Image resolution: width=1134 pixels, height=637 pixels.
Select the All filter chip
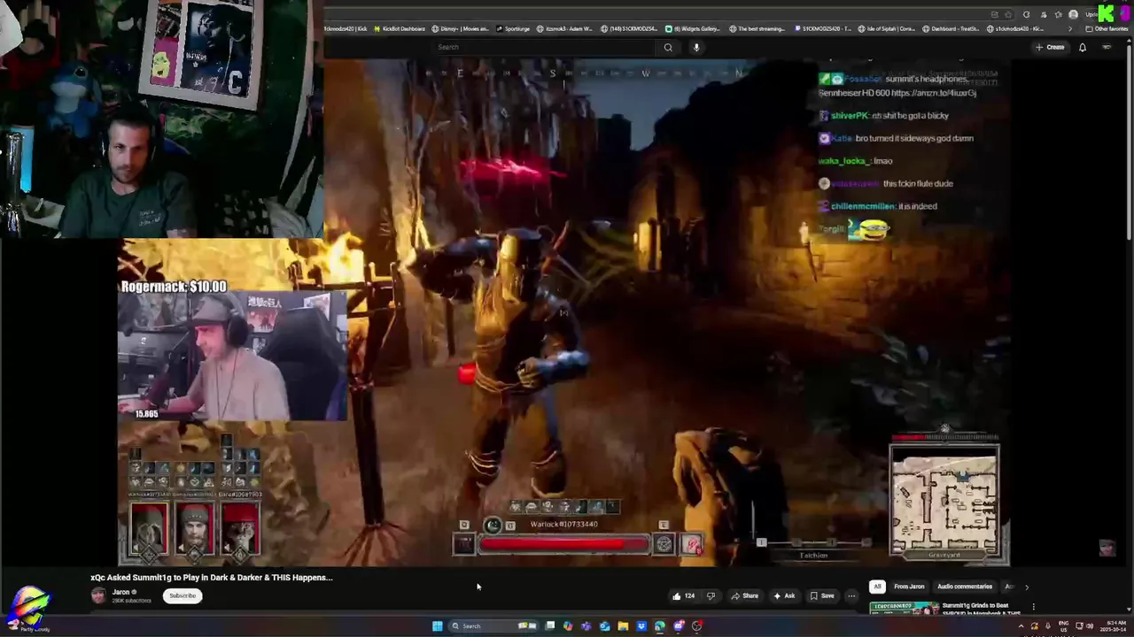point(877,587)
